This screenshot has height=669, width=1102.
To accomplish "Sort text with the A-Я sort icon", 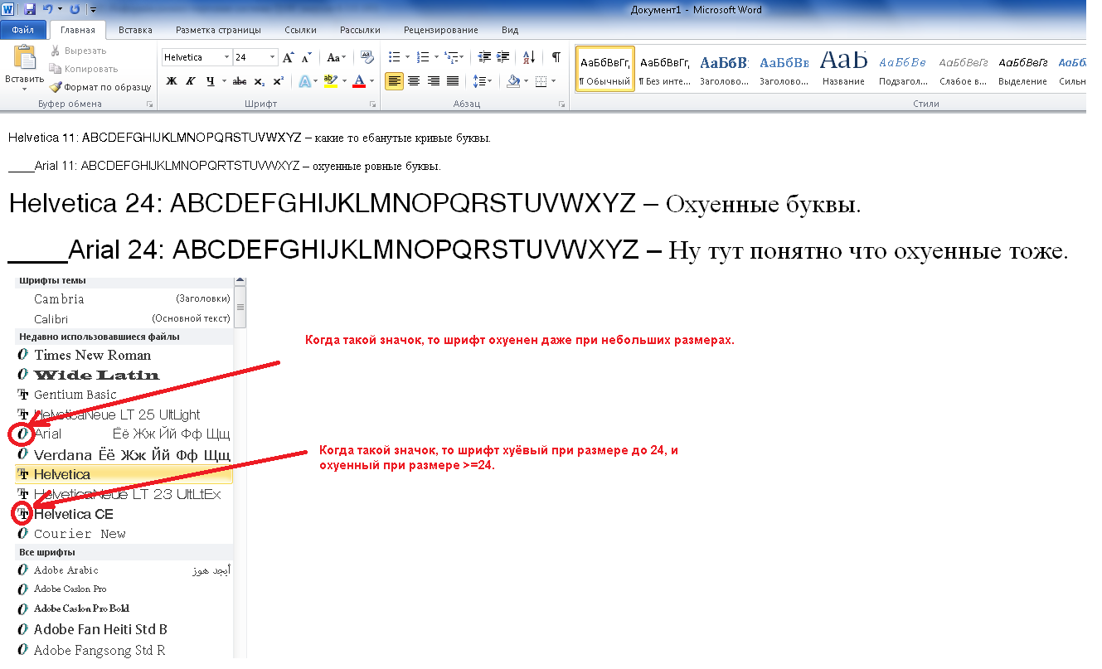I will pos(528,57).
